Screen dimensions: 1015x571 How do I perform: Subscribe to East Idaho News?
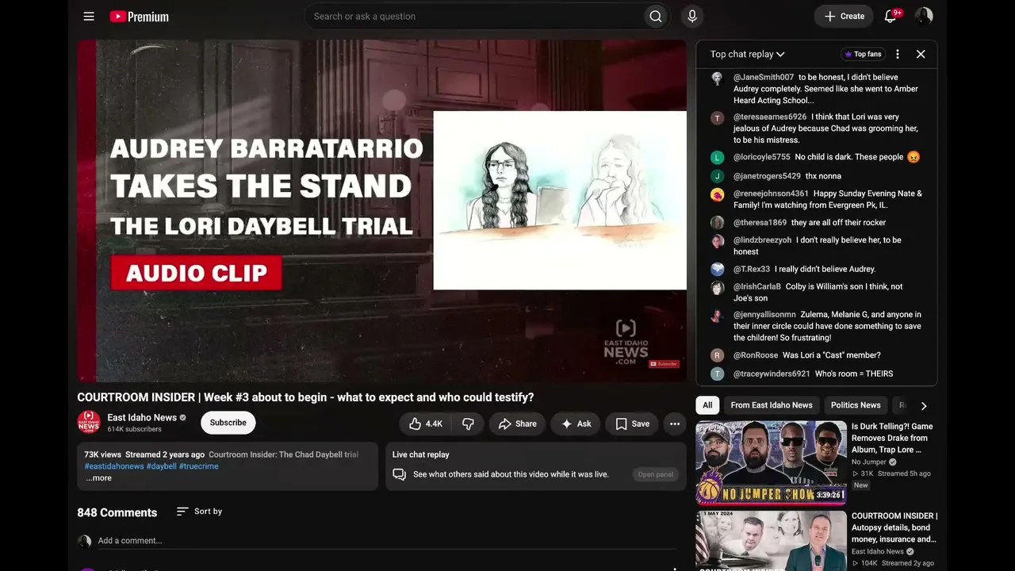[228, 423]
